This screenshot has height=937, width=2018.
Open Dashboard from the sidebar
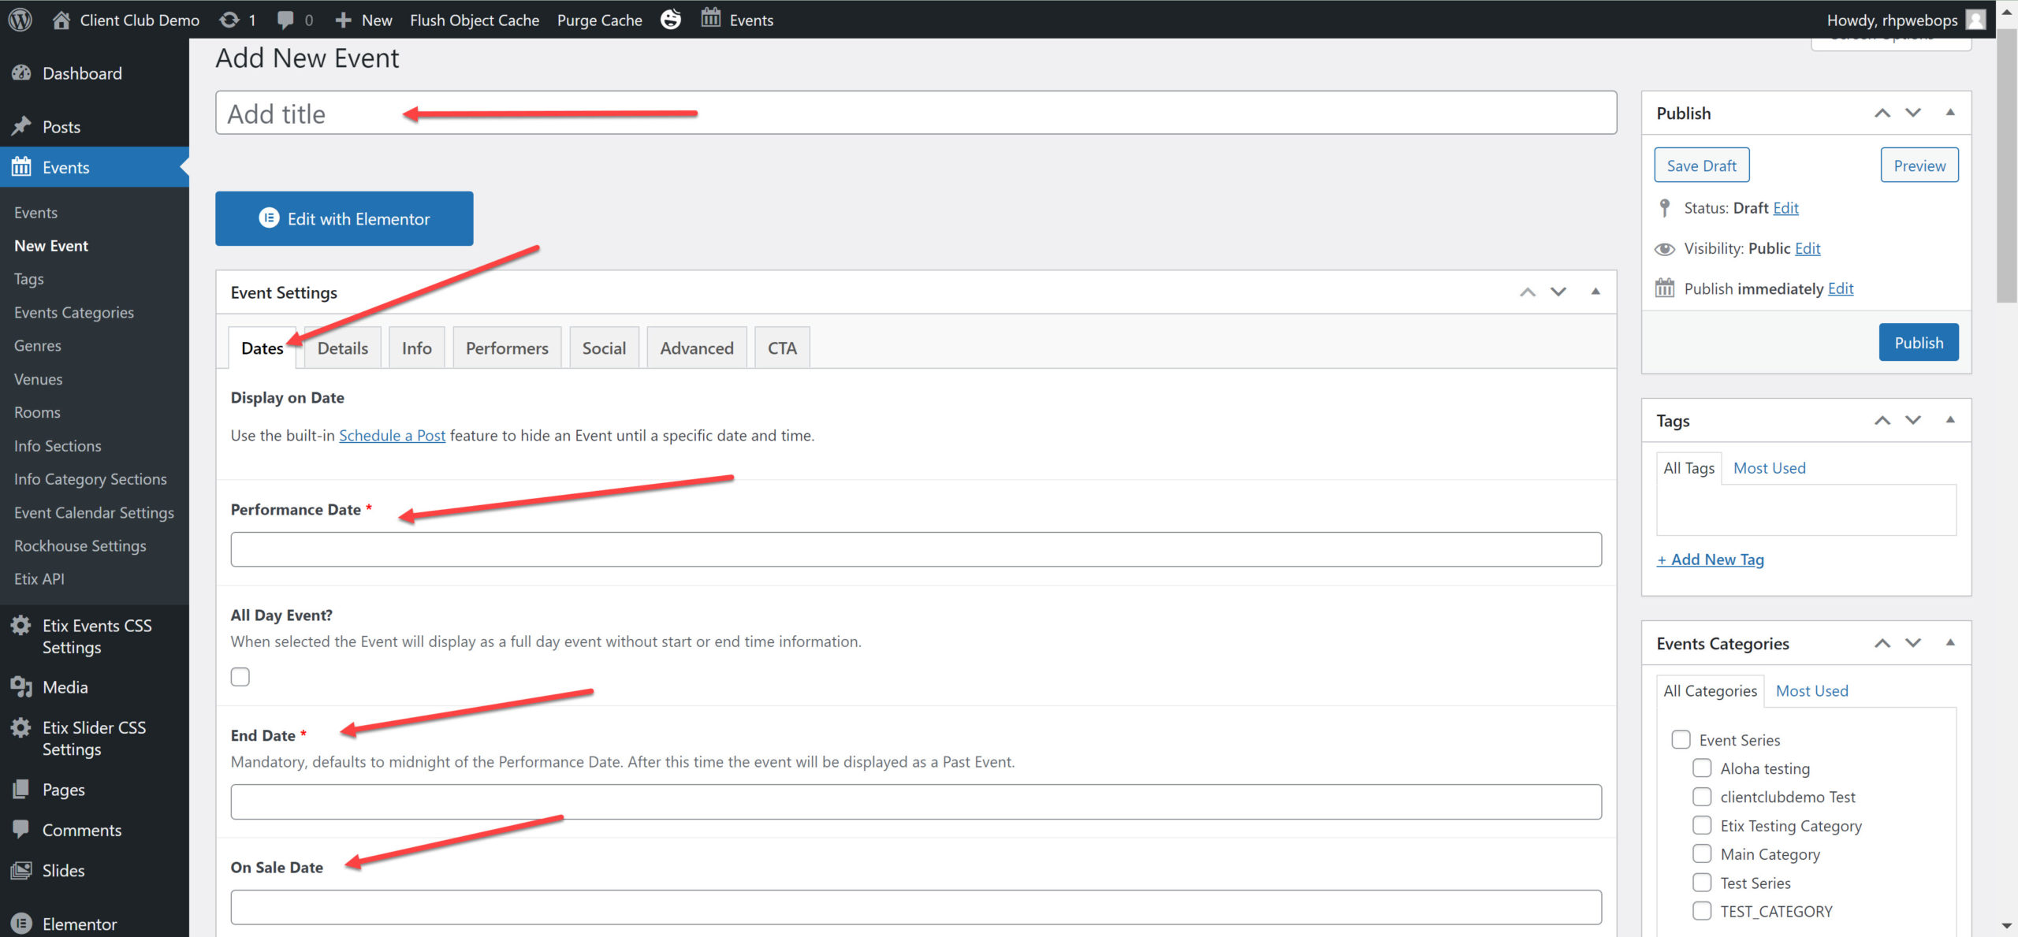(x=82, y=73)
